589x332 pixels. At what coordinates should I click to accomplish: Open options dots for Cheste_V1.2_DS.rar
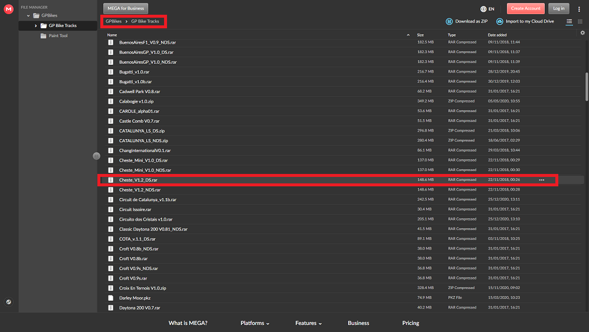541,180
